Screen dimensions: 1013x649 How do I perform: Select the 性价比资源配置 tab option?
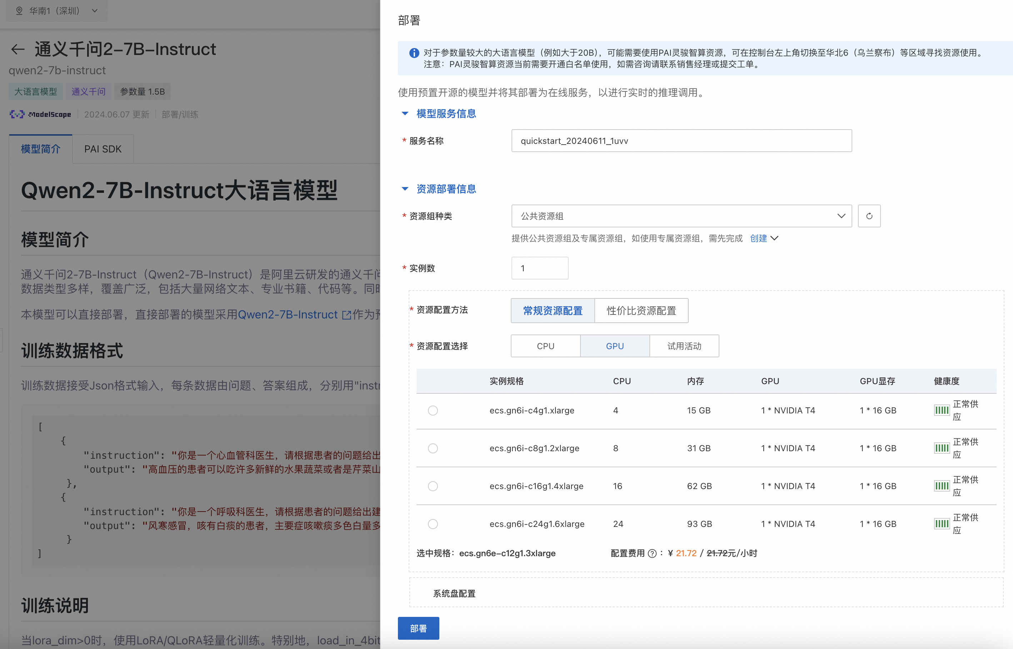click(x=641, y=311)
